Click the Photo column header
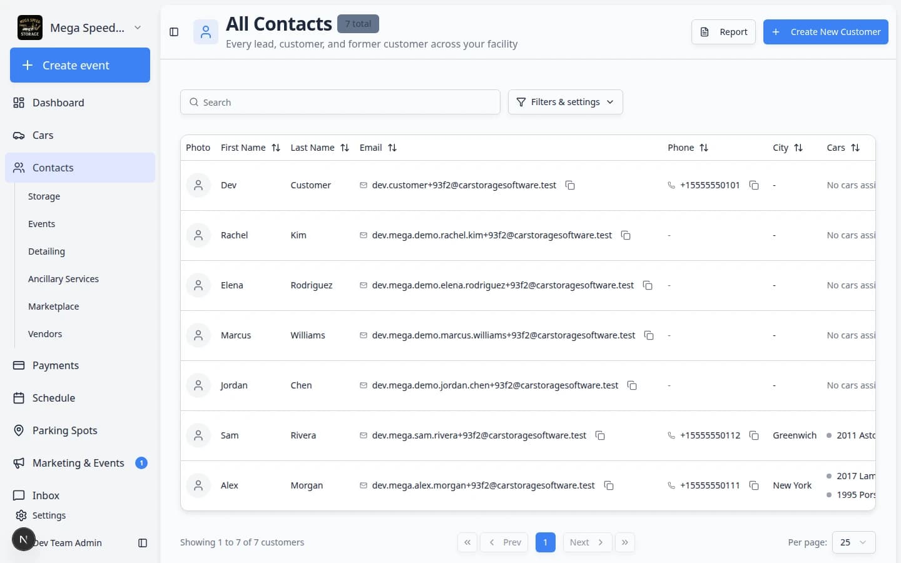 pyautogui.click(x=198, y=148)
